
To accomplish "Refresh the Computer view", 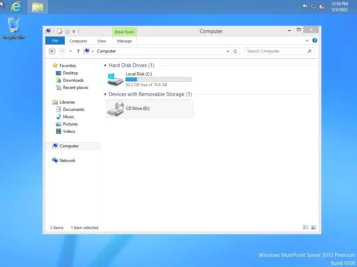I will 235,51.
